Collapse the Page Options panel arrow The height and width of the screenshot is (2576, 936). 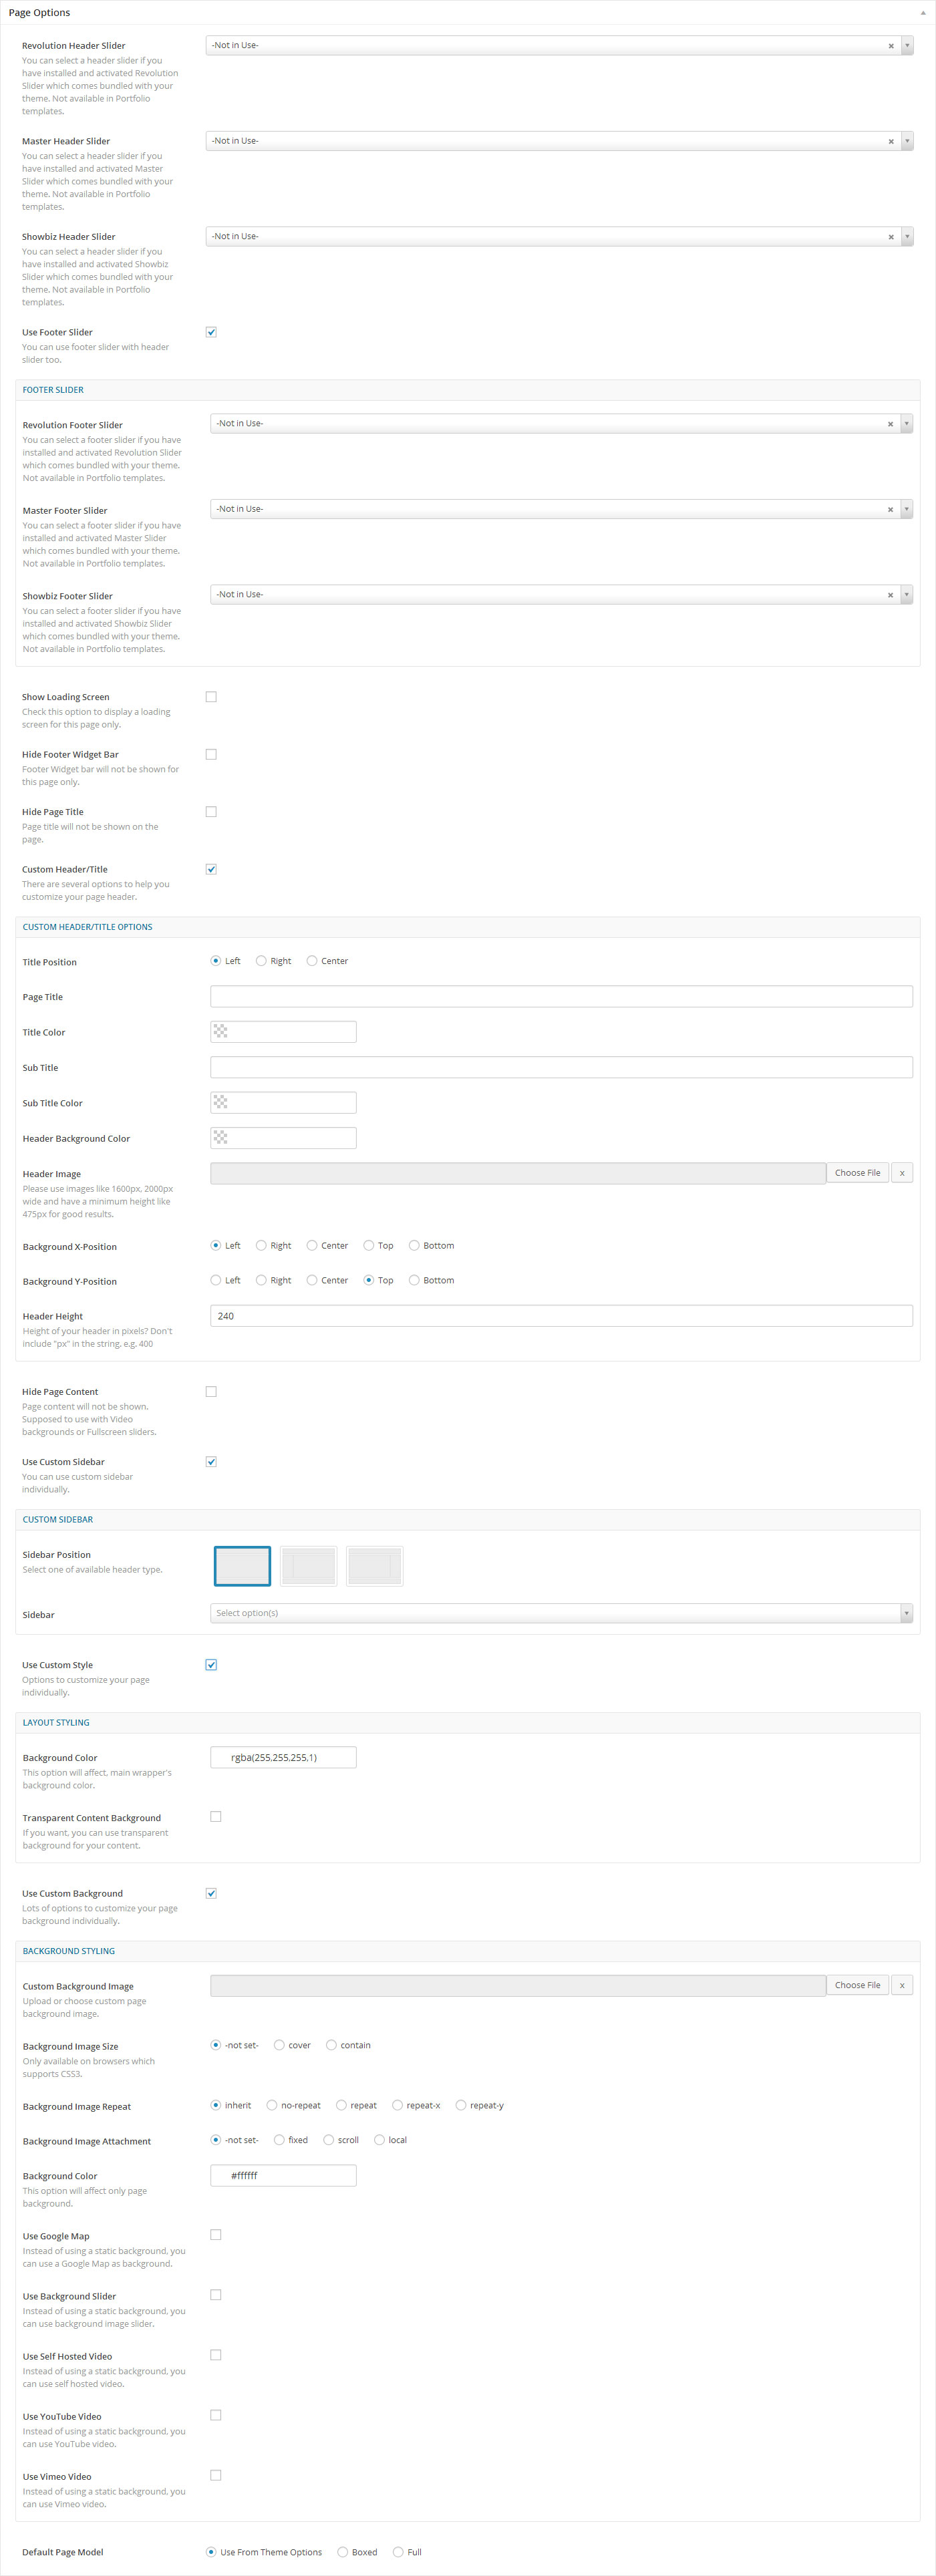[x=922, y=13]
